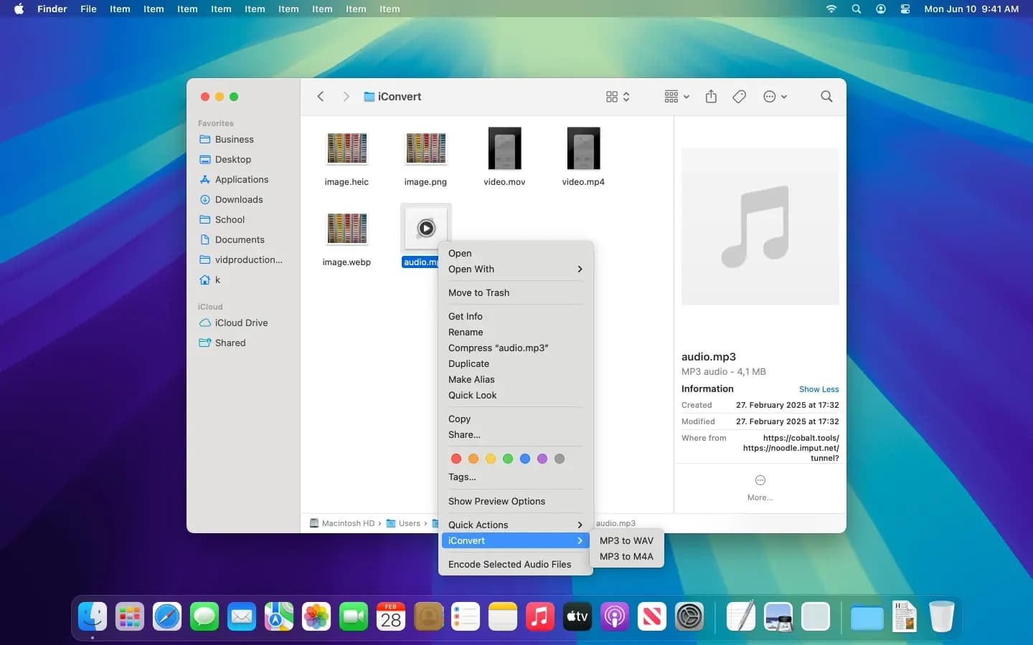This screenshot has height=645, width=1033.
Task: Click the More… button in preview pane
Action: 760,487
